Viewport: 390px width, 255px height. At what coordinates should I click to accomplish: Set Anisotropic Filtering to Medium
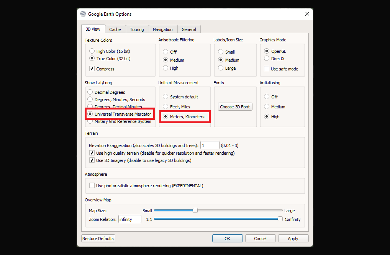click(x=166, y=60)
